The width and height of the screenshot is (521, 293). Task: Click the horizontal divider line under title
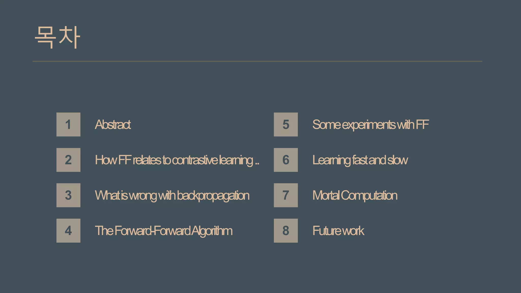coord(257,61)
